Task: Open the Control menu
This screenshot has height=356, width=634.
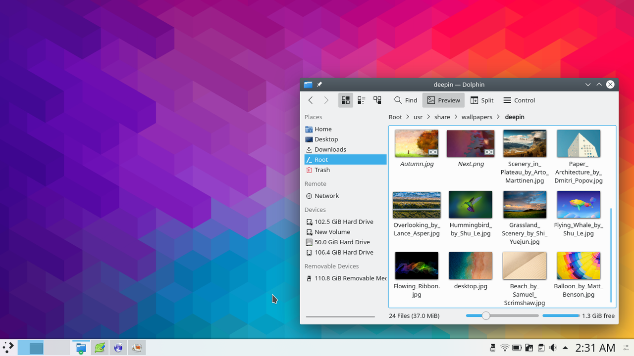Action: (x=519, y=100)
